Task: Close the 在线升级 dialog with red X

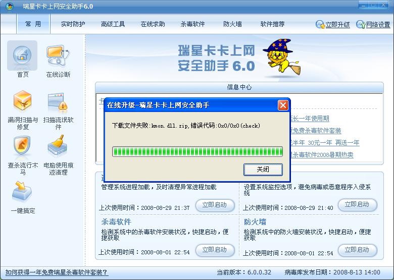Action: [283, 105]
